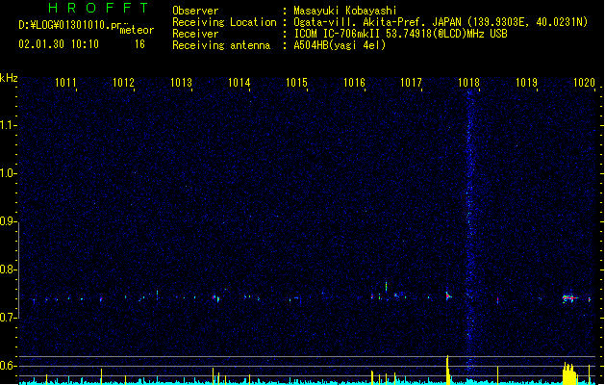605x385 pixels.
Task: Click the tallest yellow power spike before 1018
Action: pos(447,370)
